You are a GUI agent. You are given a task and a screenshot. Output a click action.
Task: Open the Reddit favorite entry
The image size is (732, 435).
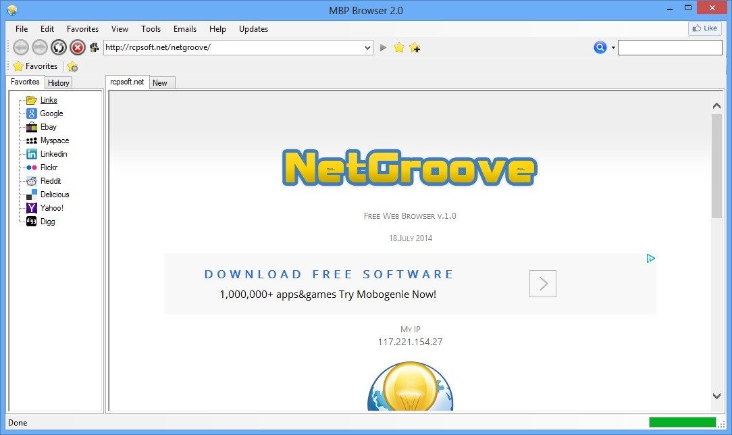pos(50,180)
